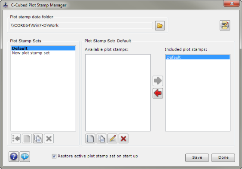Click the Done button
The image size is (242, 169).
(x=223, y=157)
